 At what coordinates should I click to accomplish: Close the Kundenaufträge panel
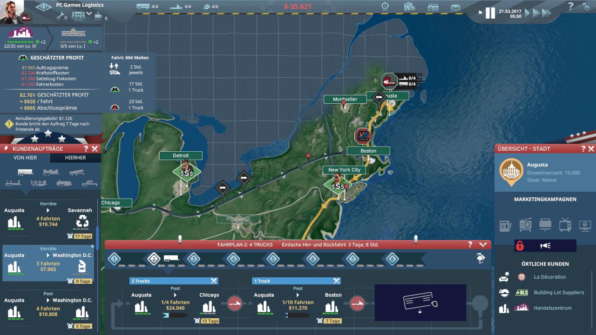point(95,149)
